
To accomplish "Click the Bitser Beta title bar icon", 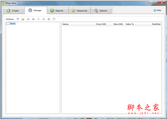I will [3, 3].
